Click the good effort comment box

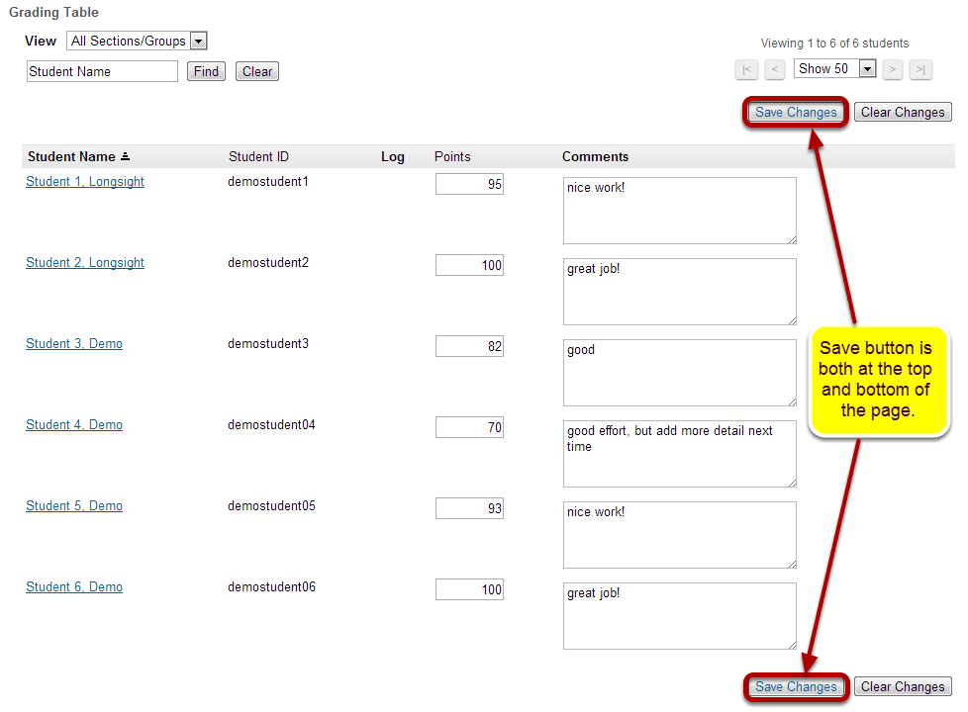[680, 454]
